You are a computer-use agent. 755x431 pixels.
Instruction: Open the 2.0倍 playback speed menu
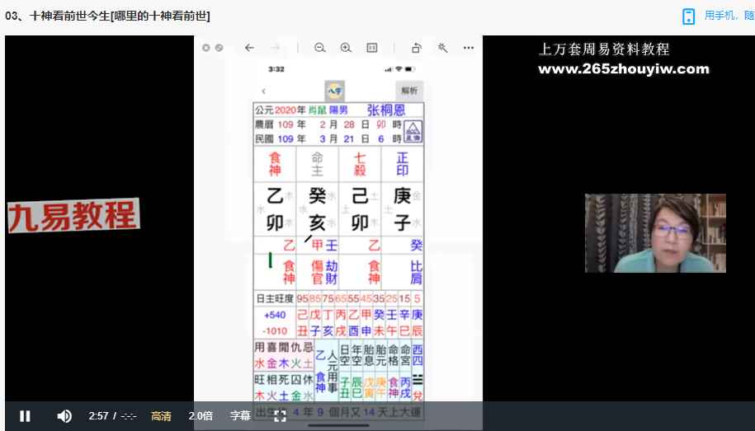tap(201, 416)
